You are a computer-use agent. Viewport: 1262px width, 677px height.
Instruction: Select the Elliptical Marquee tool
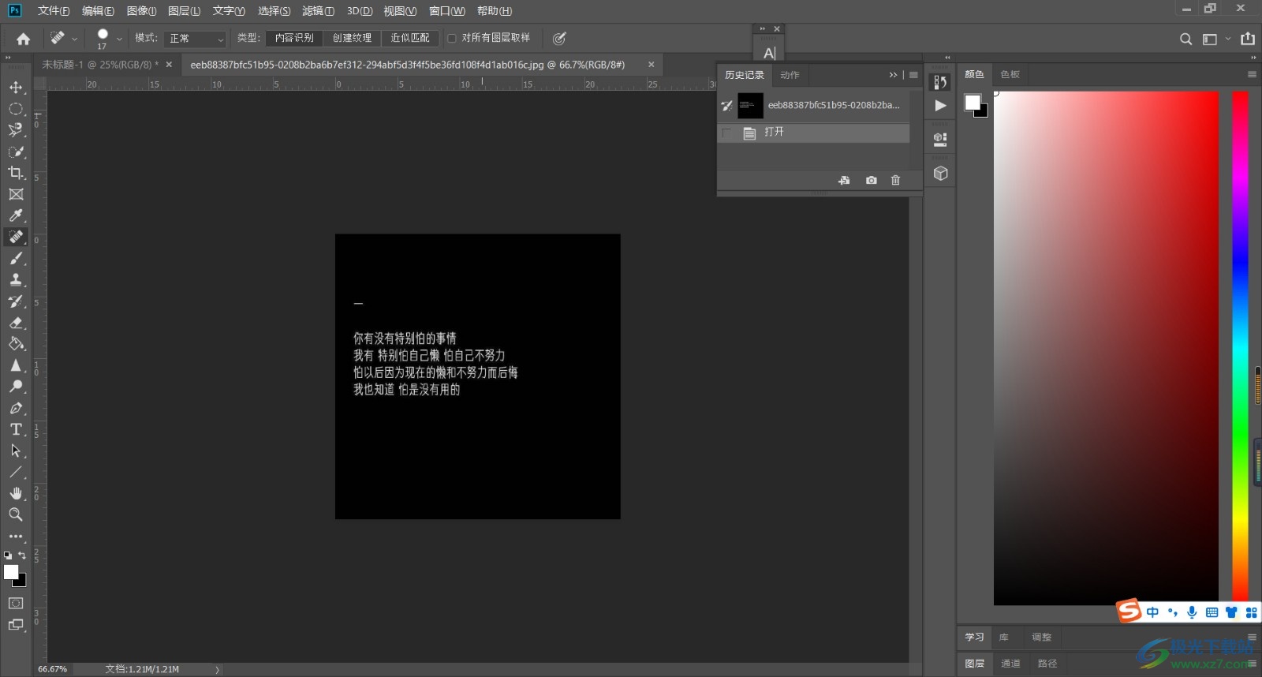pyautogui.click(x=16, y=109)
